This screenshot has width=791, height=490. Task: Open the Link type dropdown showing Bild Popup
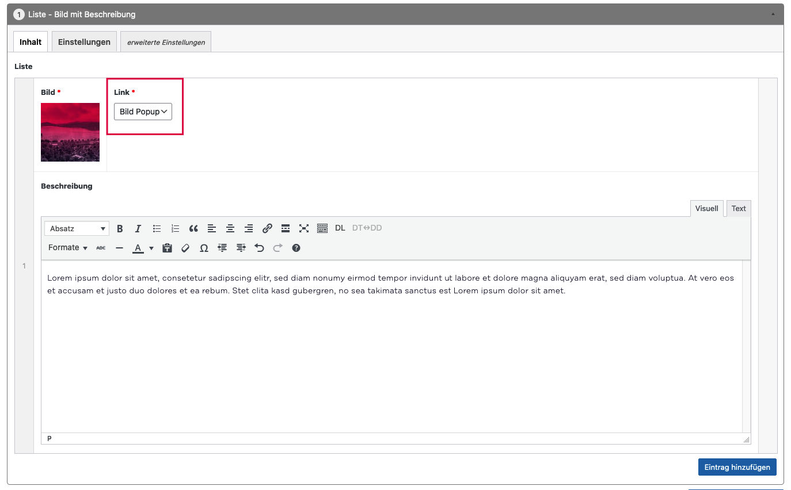(143, 112)
